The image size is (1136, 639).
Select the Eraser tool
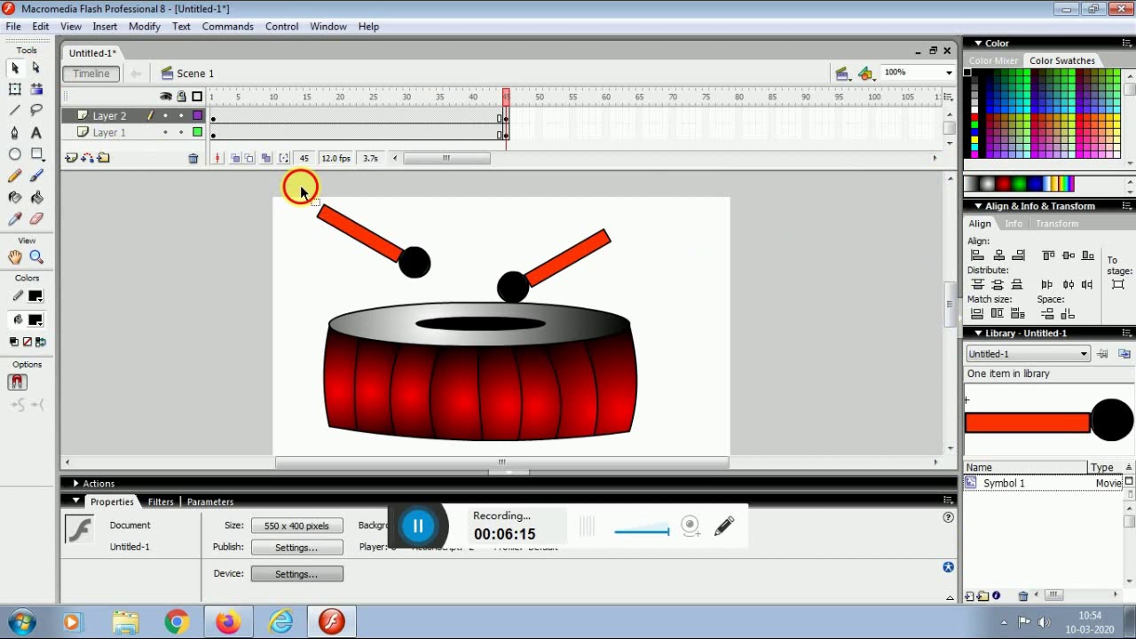[36, 218]
